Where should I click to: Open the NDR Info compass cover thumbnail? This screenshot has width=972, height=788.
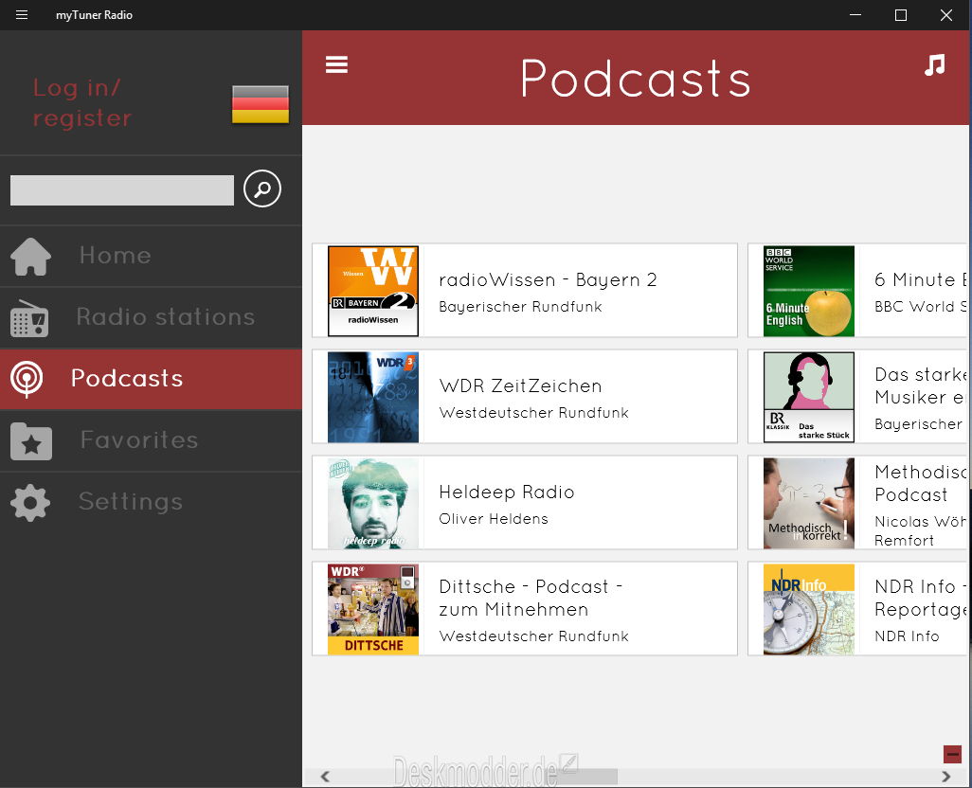pos(809,609)
